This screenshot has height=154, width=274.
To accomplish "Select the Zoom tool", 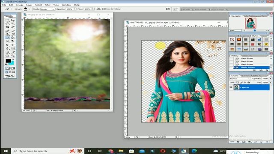I will (12, 56).
